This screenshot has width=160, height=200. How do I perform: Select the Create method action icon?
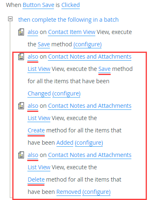(x=21, y=106)
